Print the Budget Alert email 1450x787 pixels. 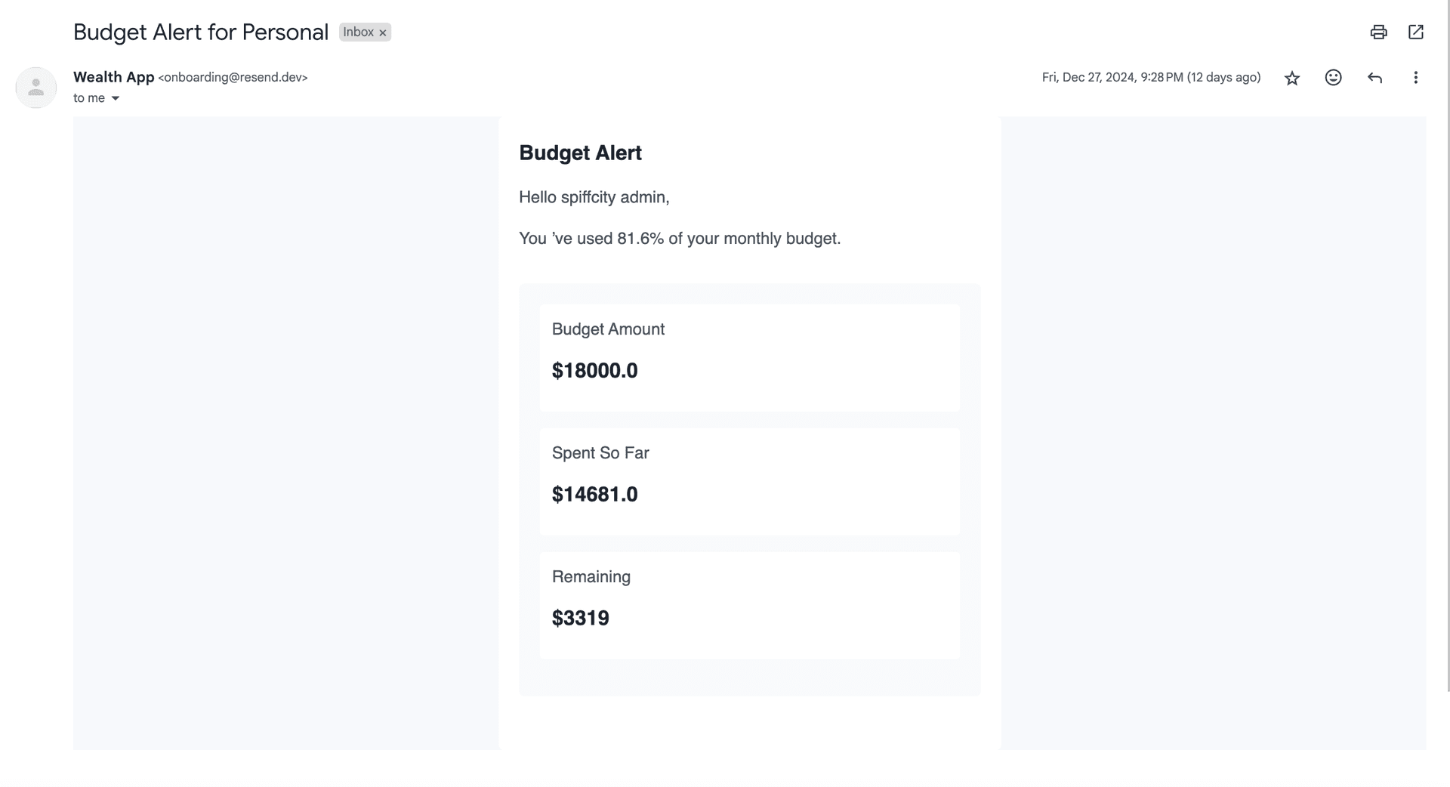click(1378, 32)
